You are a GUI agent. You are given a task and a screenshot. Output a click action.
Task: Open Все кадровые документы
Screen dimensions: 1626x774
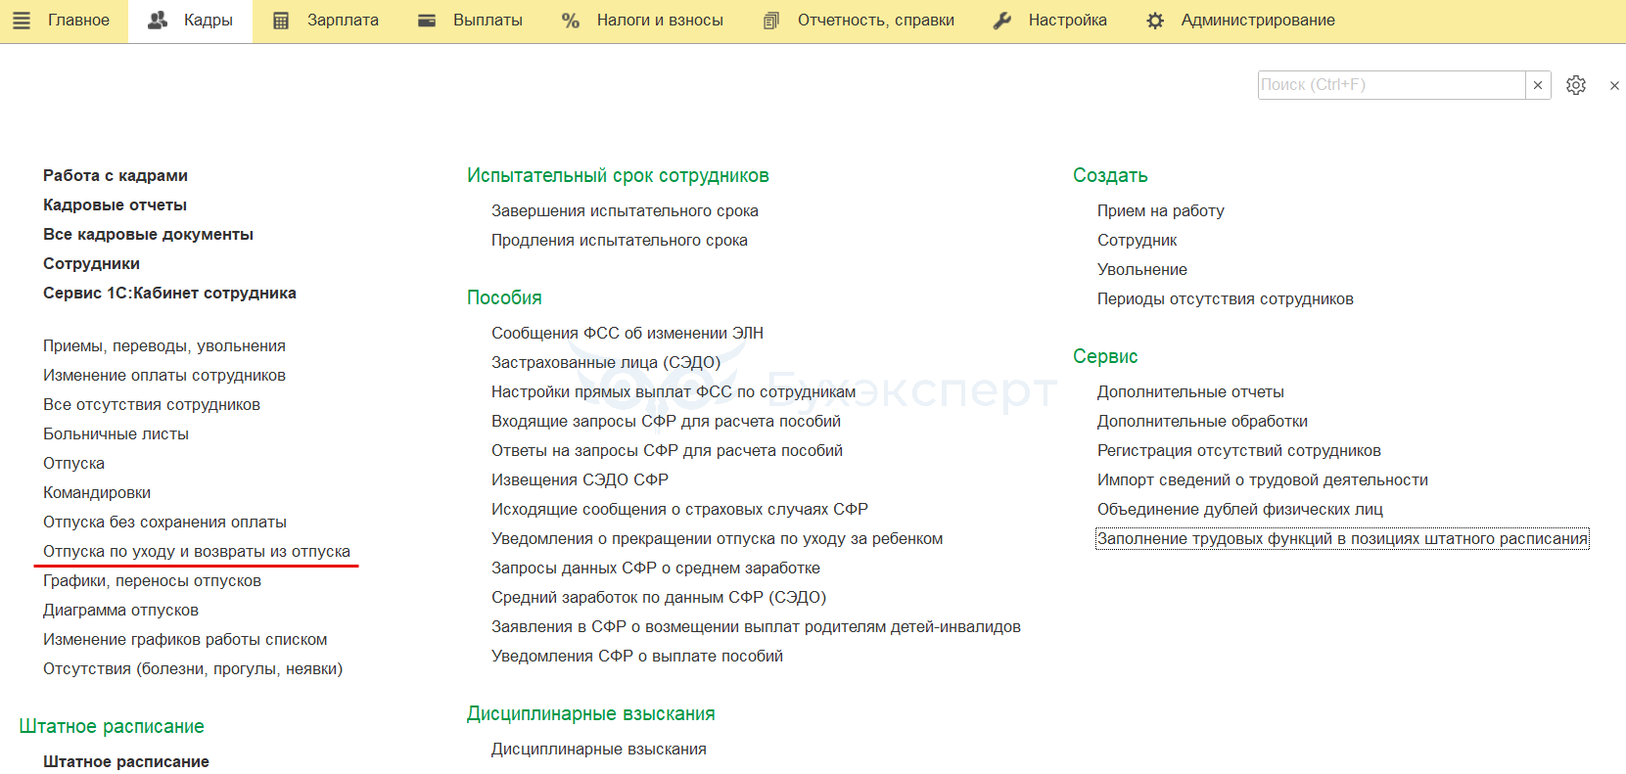[148, 235]
